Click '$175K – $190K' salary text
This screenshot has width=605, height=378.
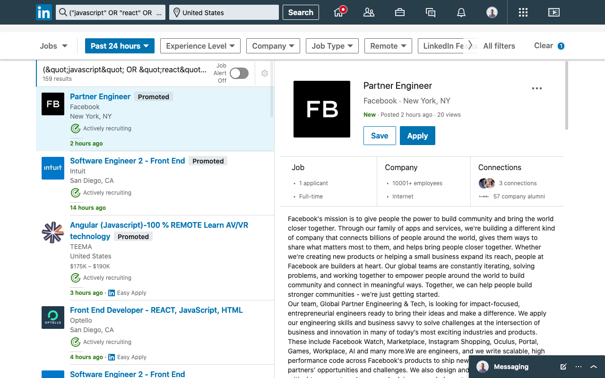click(90, 266)
